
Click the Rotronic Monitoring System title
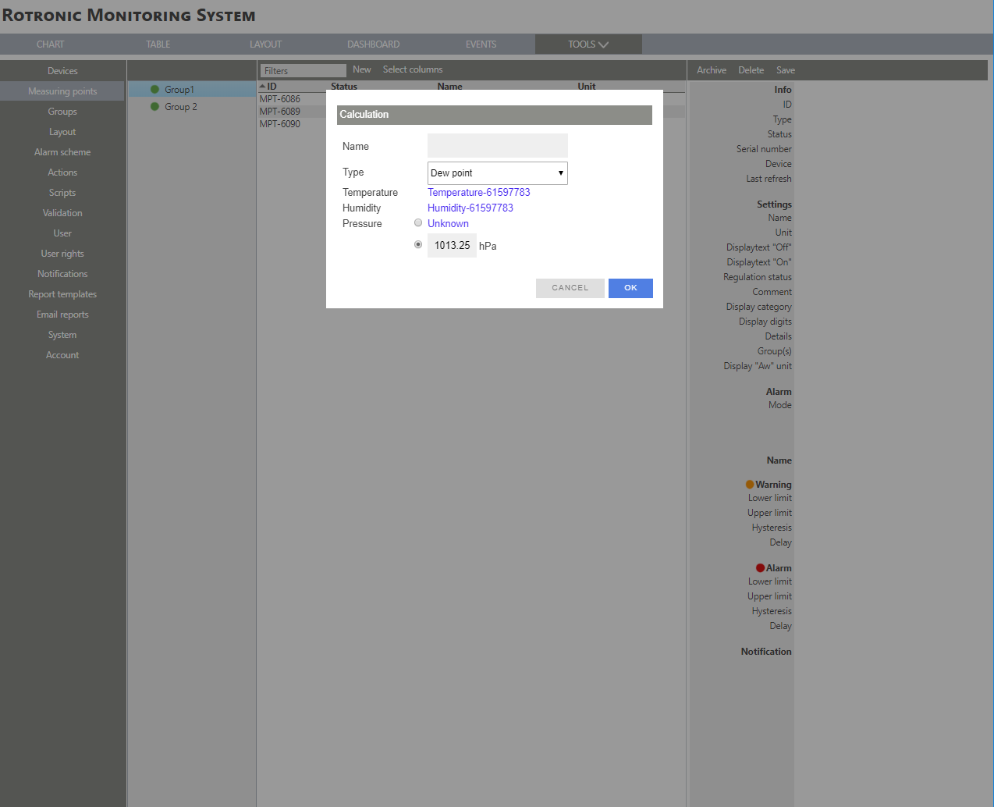click(x=129, y=16)
